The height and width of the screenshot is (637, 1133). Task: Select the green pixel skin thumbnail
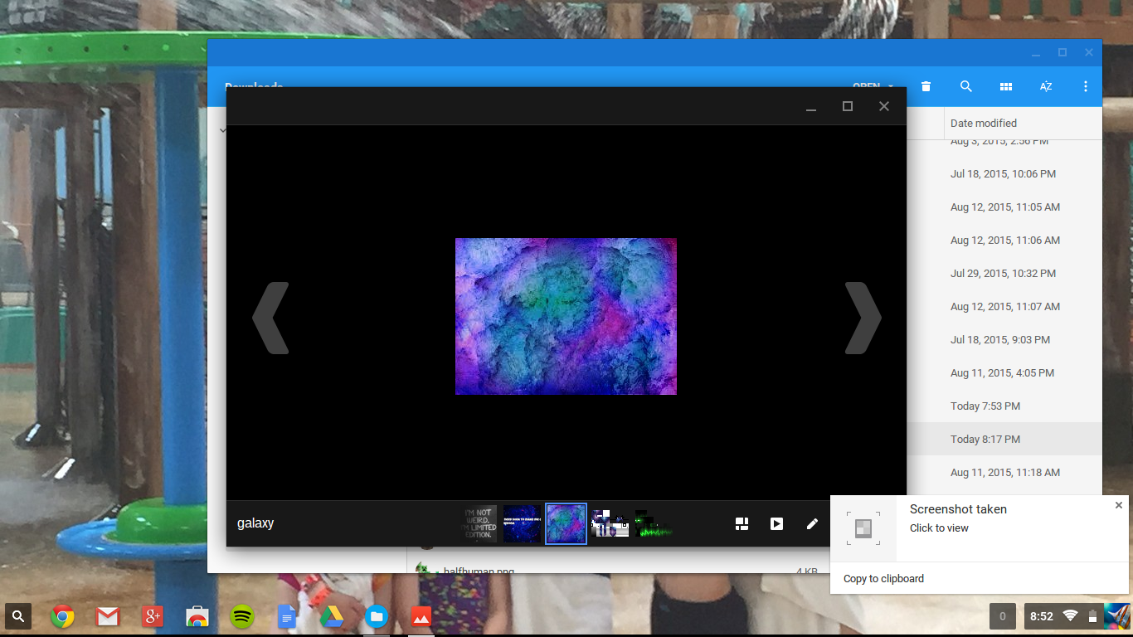coord(654,523)
